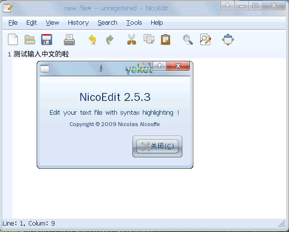
Task: Open find and replace with pencil magnifier icon
Action: pos(206,39)
